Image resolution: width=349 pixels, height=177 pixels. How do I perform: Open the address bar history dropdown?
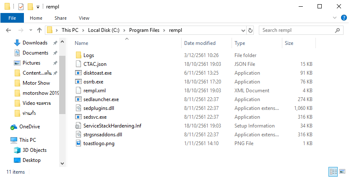pyautogui.click(x=243, y=30)
